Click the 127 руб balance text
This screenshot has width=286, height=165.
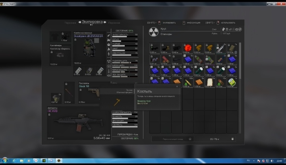click(x=226, y=33)
